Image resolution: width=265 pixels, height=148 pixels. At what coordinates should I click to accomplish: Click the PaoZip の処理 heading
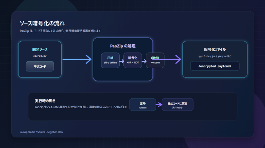click(x=123, y=46)
